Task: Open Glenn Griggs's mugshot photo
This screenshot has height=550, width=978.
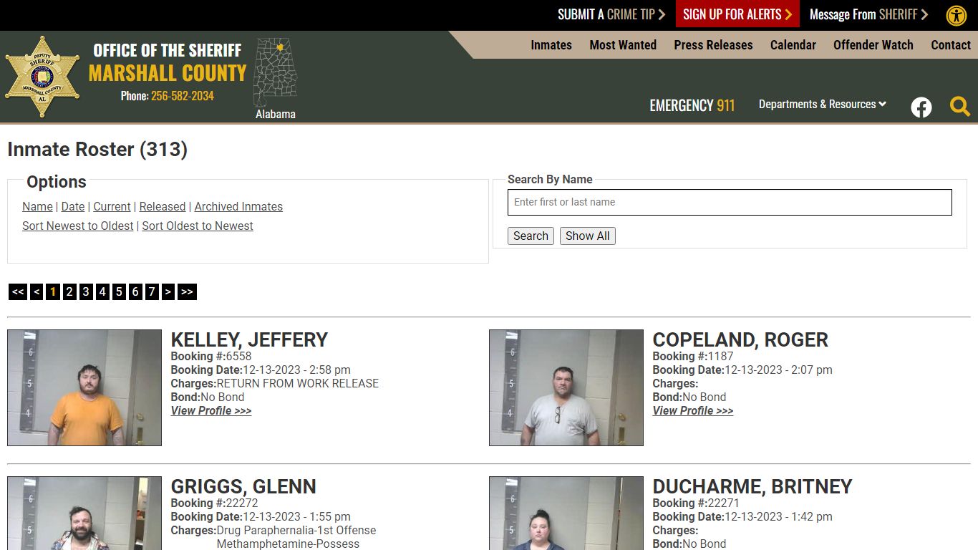Action: [84, 513]
